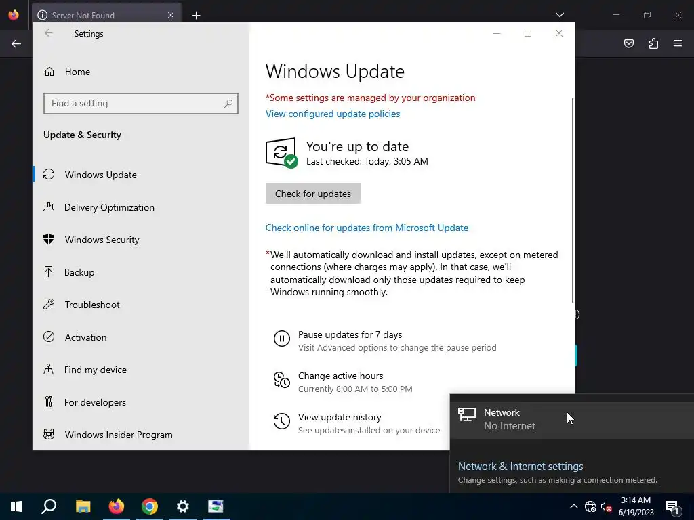Viewport: 694px width, 520px height.
Task: Click the Windows Insider cat icon
Action: coord(49,434)
